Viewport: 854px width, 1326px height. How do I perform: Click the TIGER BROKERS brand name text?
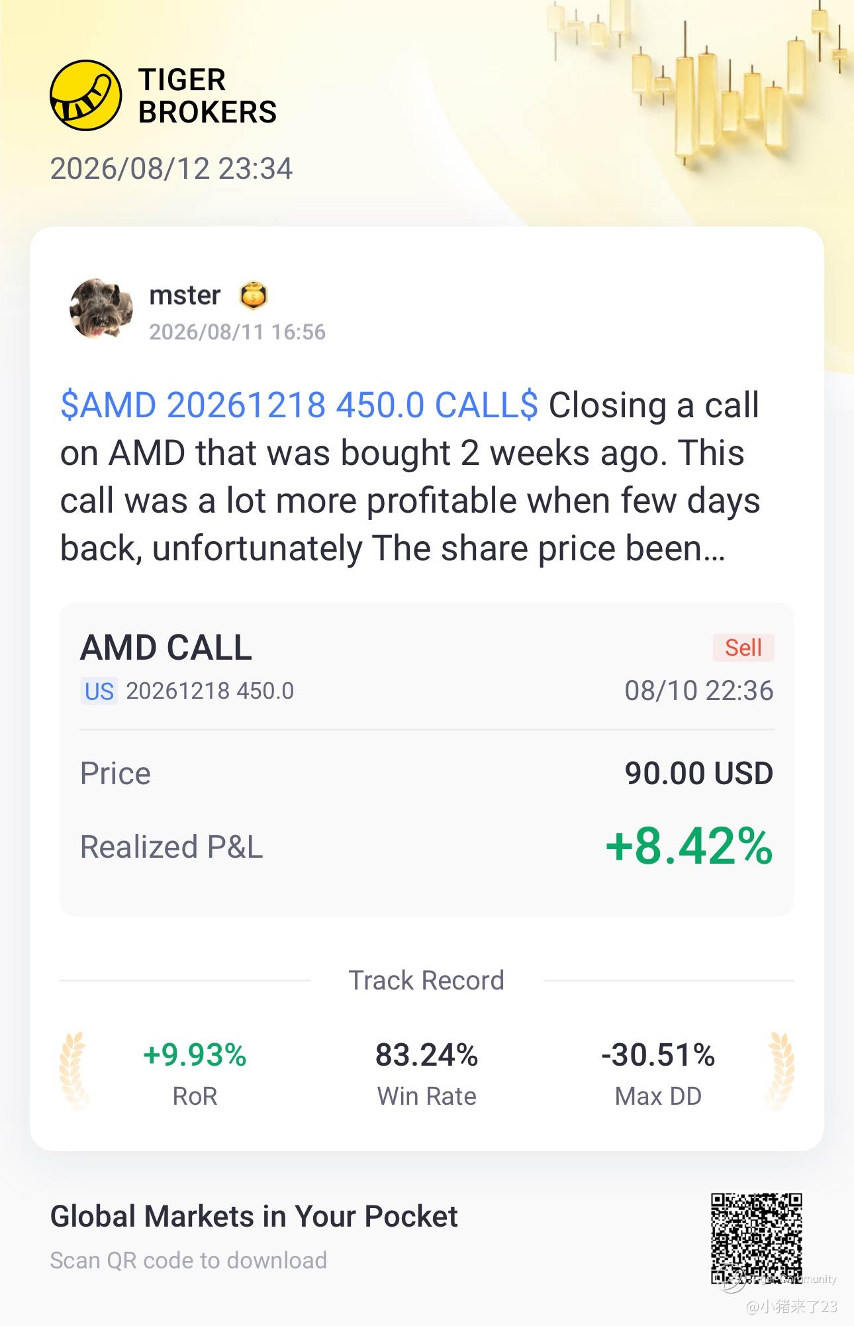pos(207,96)
